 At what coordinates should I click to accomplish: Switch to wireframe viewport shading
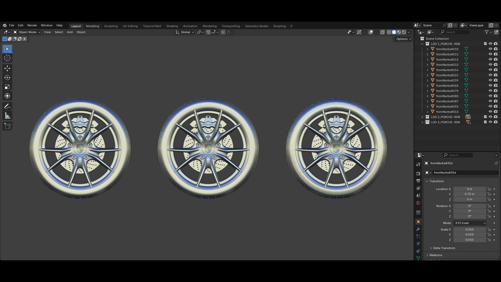coord(389,32)
